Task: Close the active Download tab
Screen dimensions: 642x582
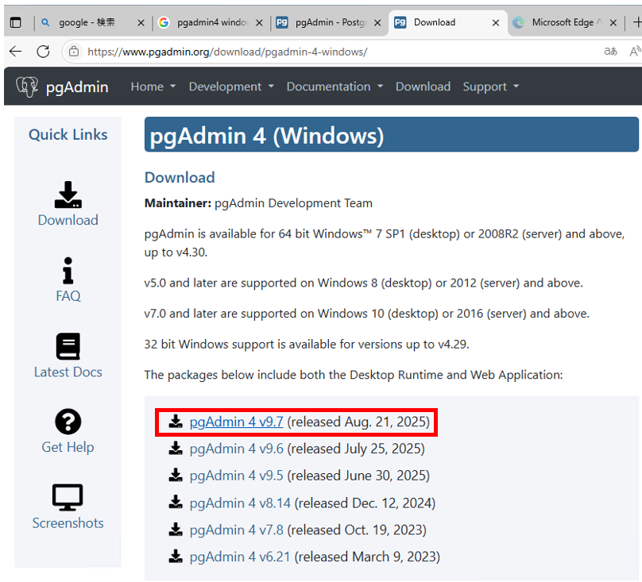Action: pos(496,23)
